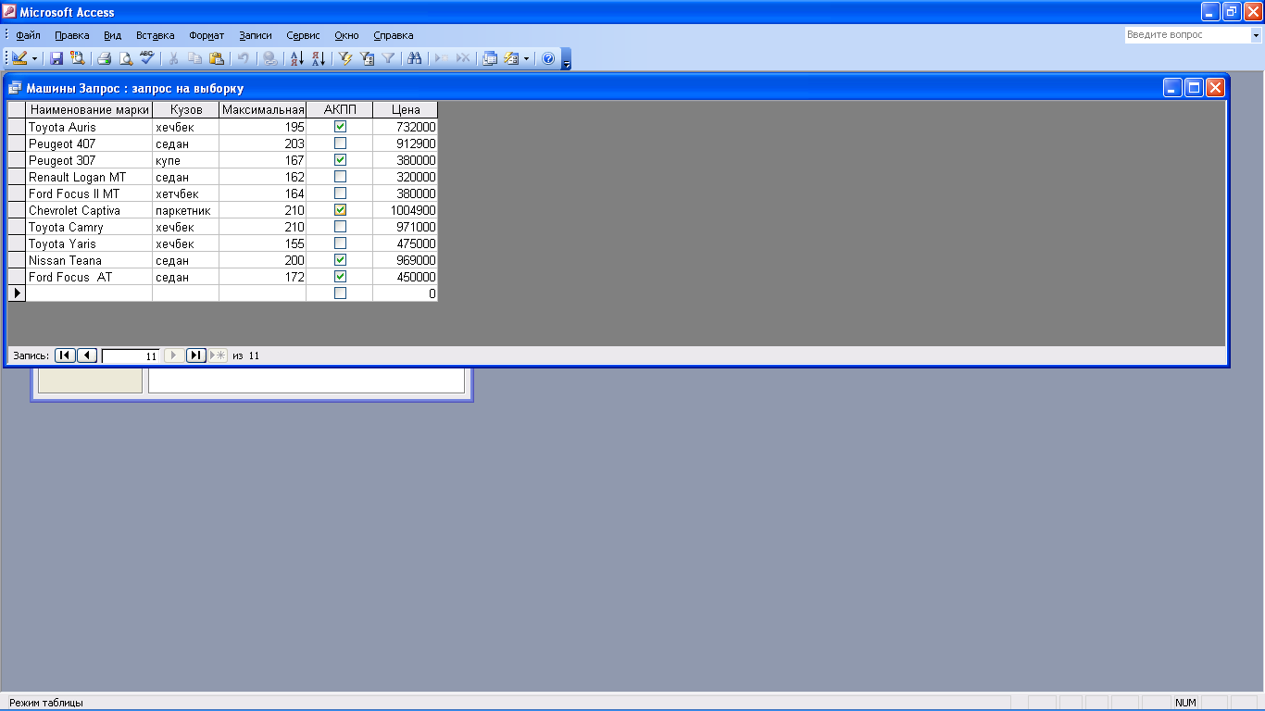Click the 'Введите вопрос' help box
The image size is (1265, 711).
(x=1187, y=35)
